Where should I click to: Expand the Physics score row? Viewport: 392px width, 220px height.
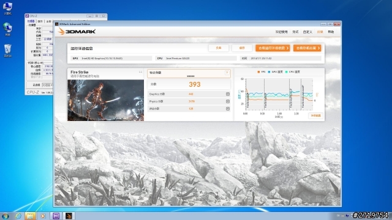[x=228, y=101]
